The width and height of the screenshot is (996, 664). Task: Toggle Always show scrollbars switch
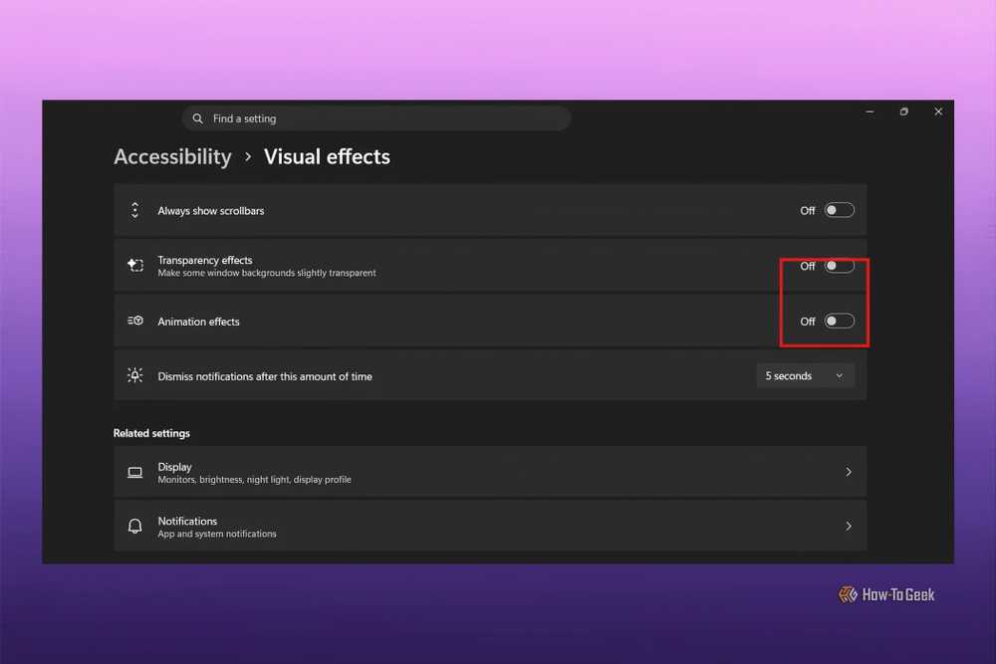[839, 210]
